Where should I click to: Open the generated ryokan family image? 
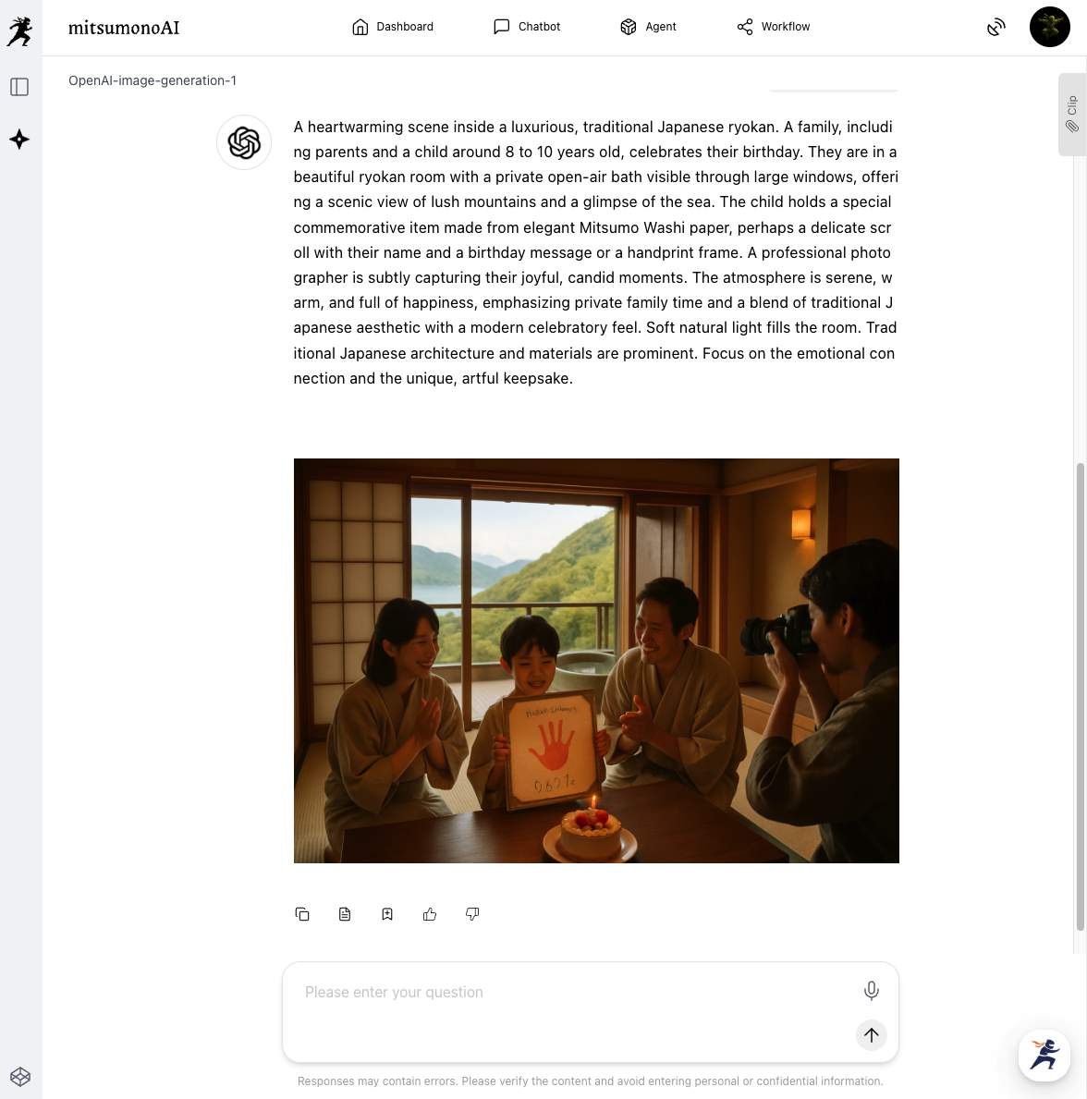pos(596,660)
